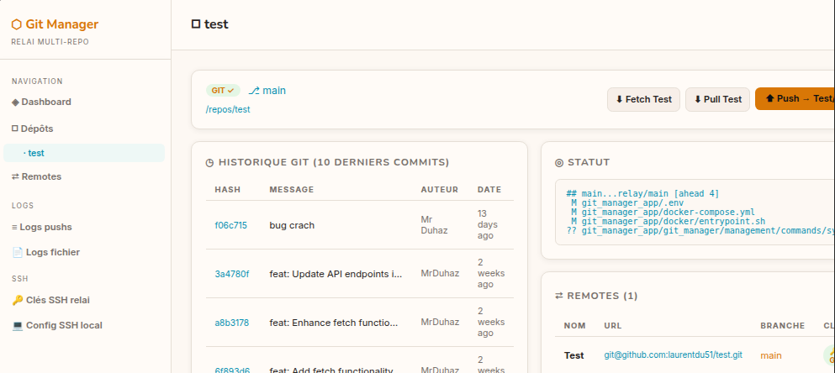Click the arrows icon in Remotes (1) heading

[x=559, y=296]
